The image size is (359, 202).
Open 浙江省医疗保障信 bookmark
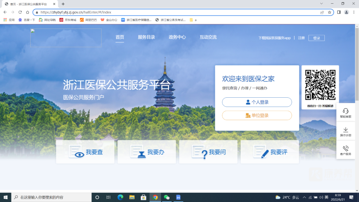click(x=137, y=20)
